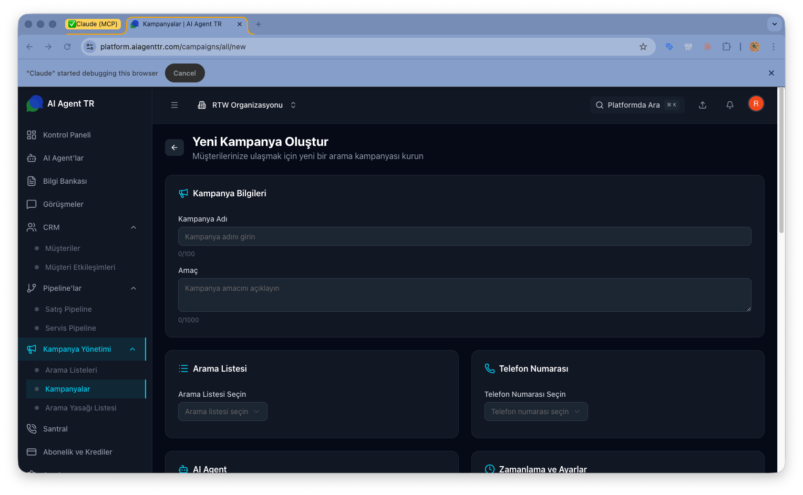The image size is (803, 495).
Task: Open the Arama listesi seçin dropdown
Action: [223, 412]
